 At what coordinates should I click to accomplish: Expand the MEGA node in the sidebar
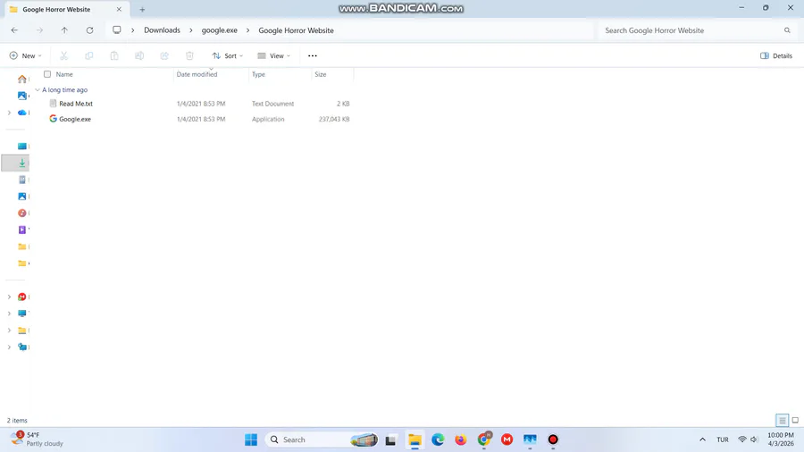coord(9,297)
